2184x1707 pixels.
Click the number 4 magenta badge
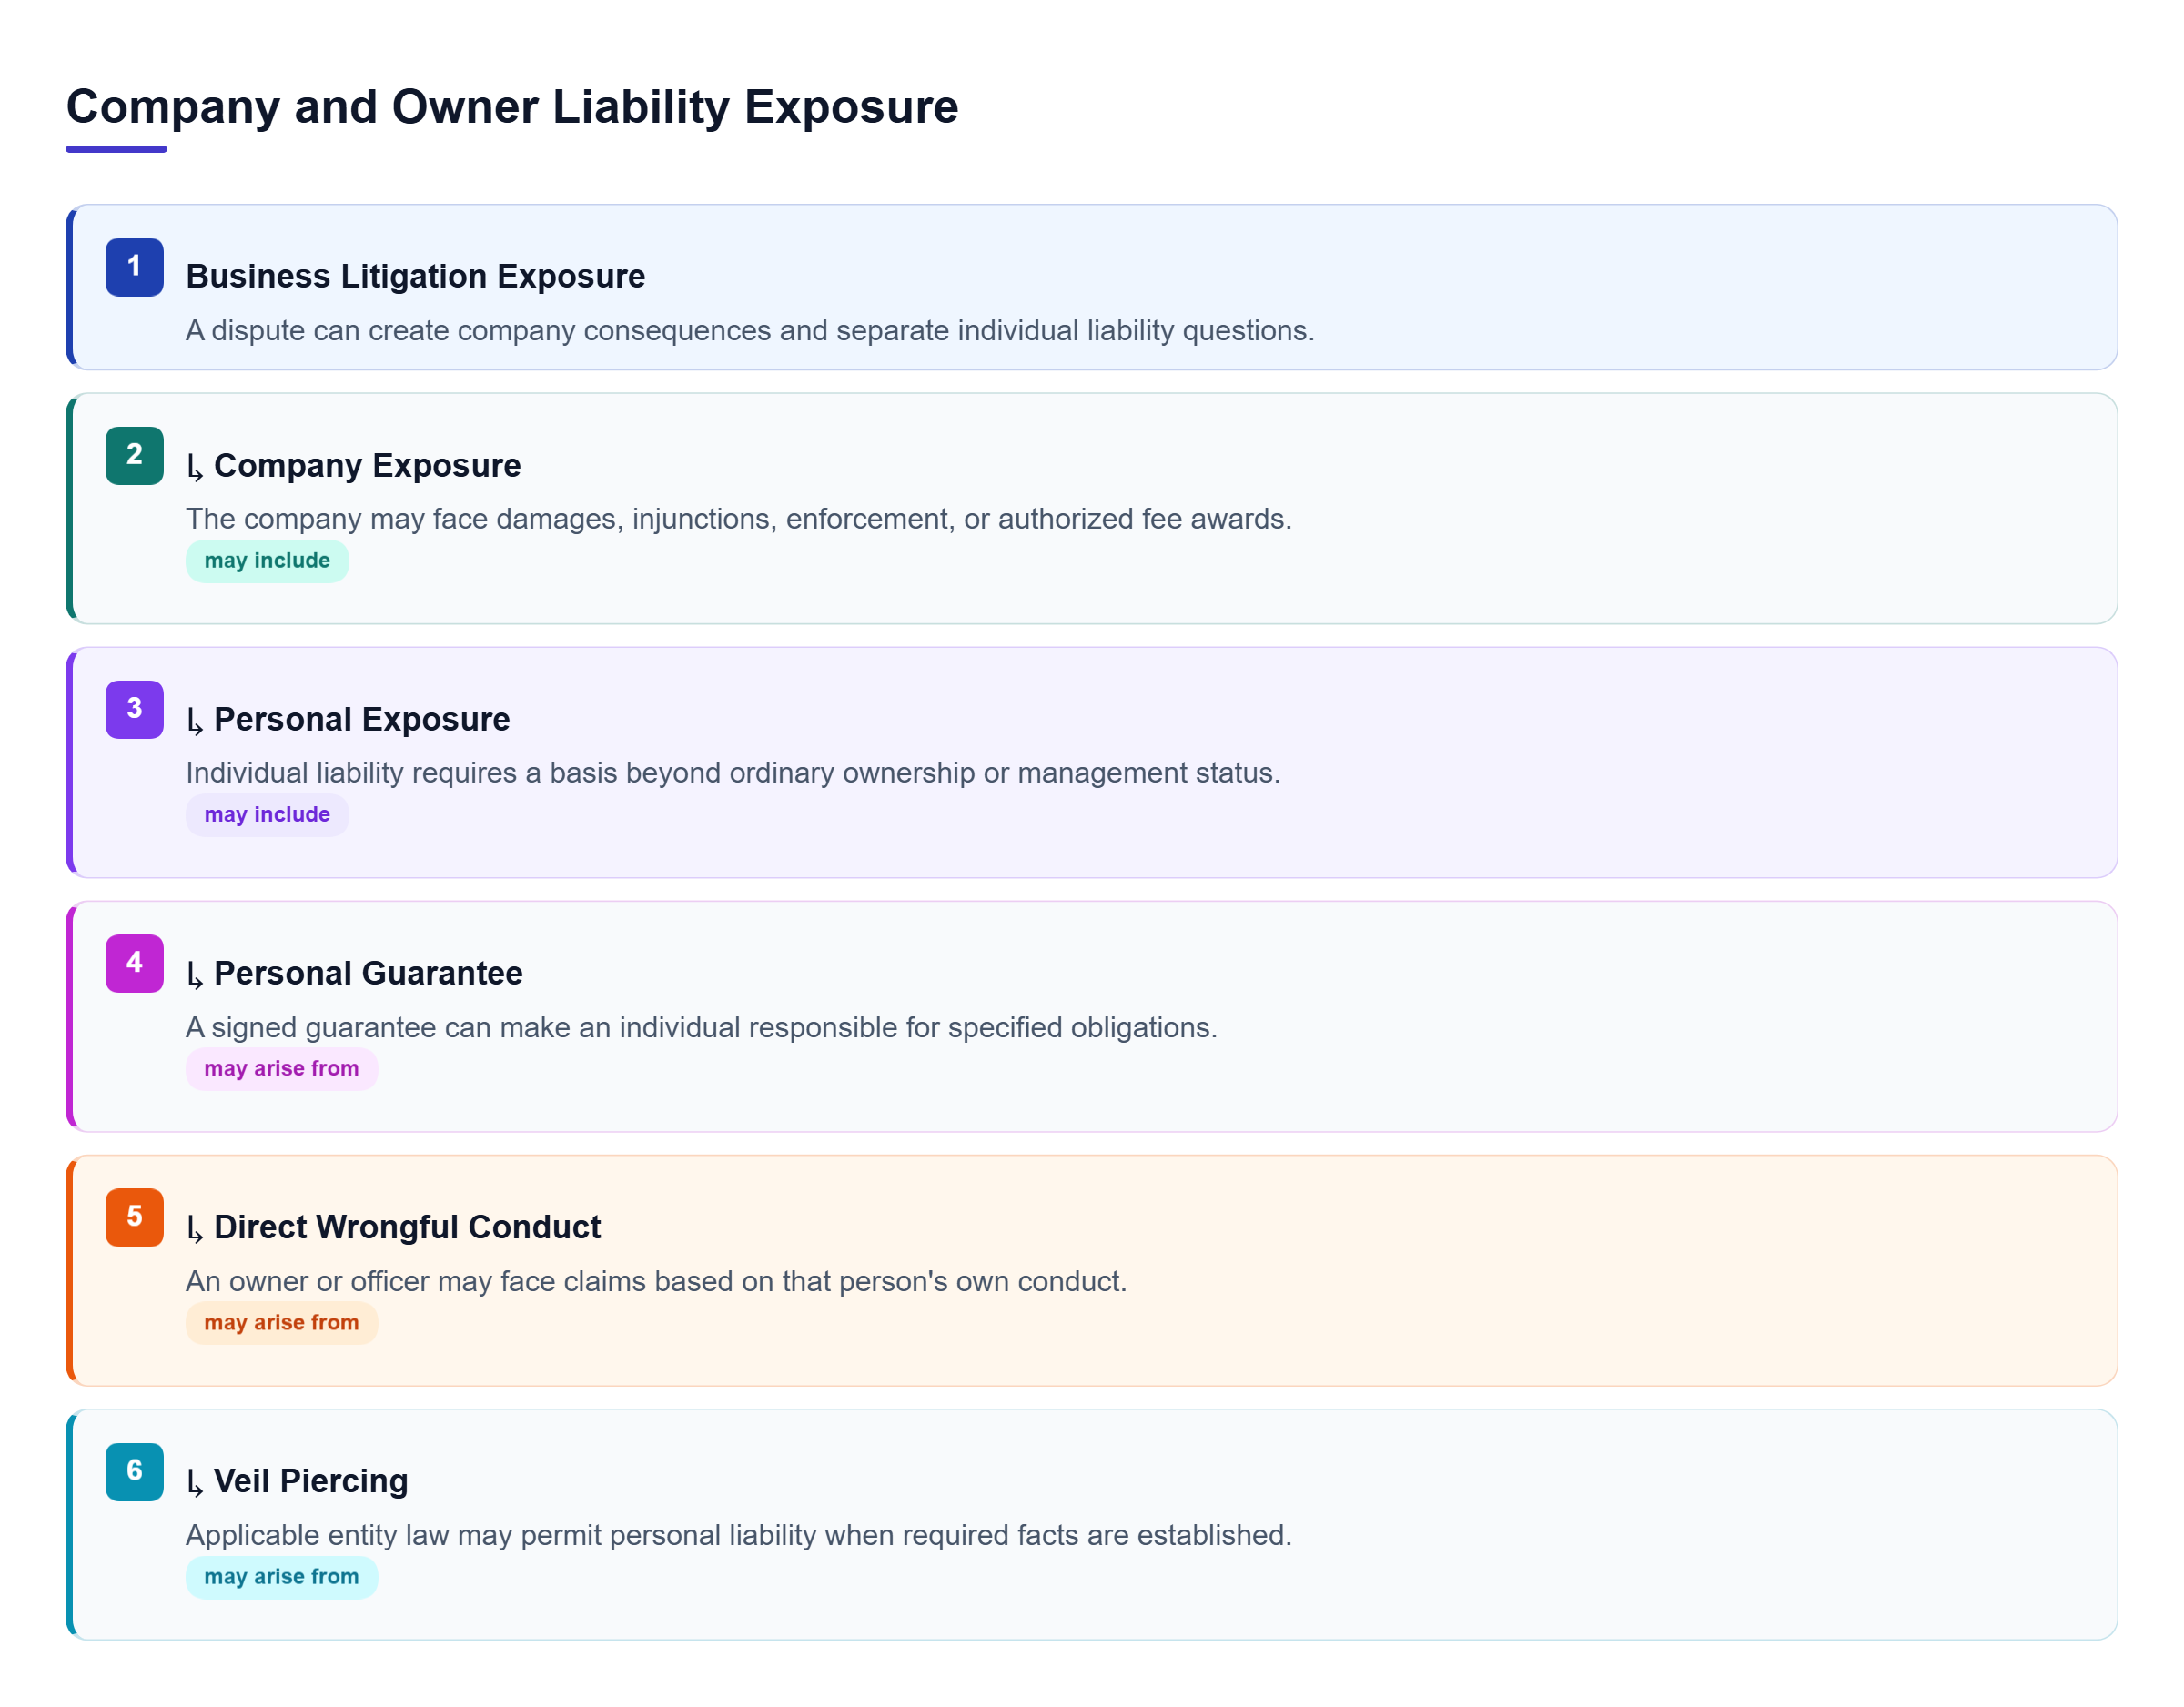pos(134,964)
